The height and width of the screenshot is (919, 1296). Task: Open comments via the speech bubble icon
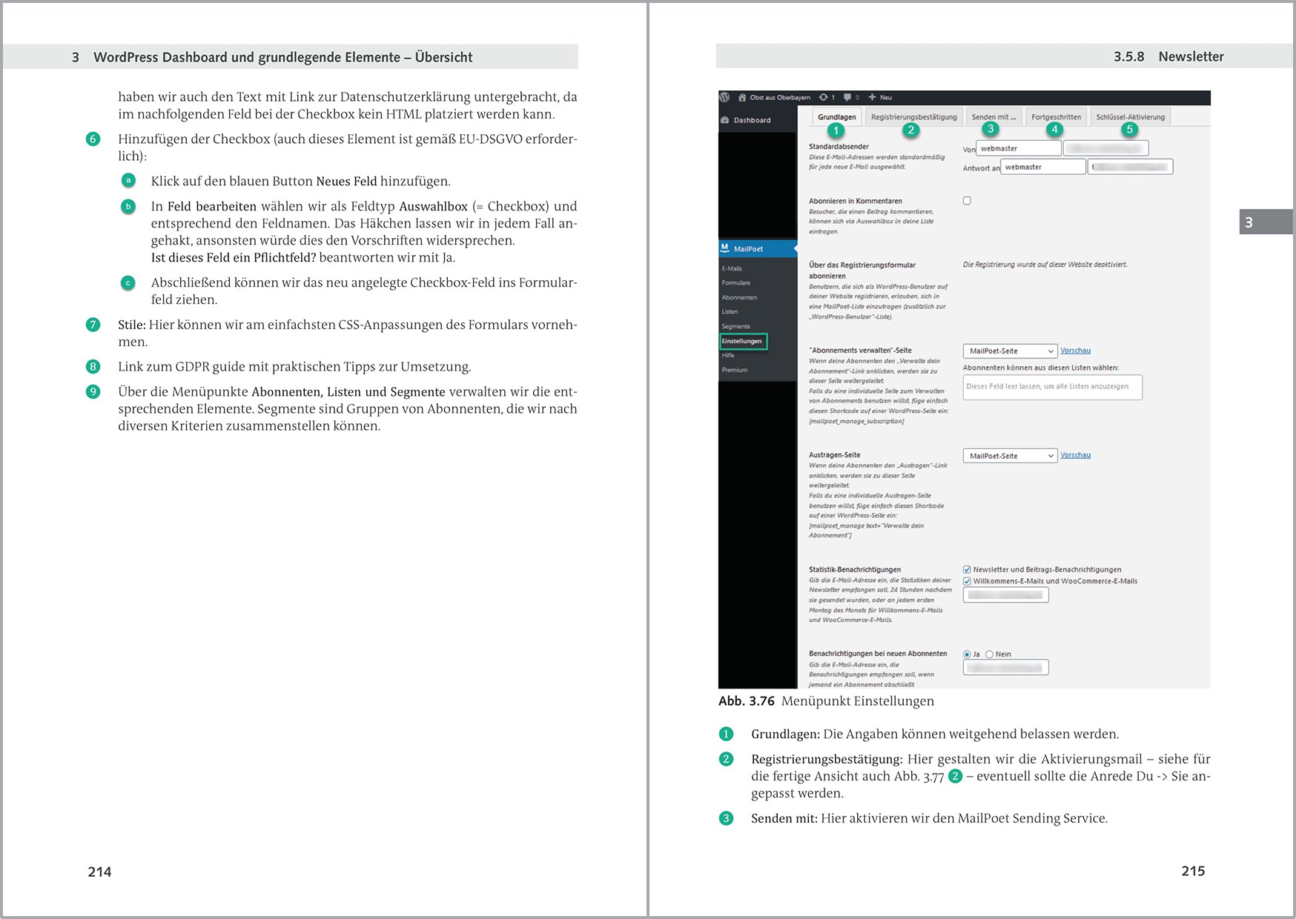click(847, 97)
